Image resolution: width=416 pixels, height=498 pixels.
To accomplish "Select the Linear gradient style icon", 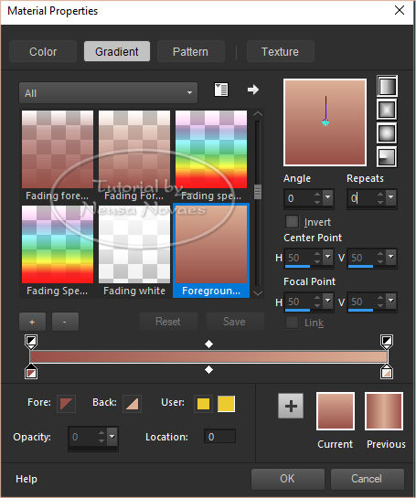I will tap(387, 86).
